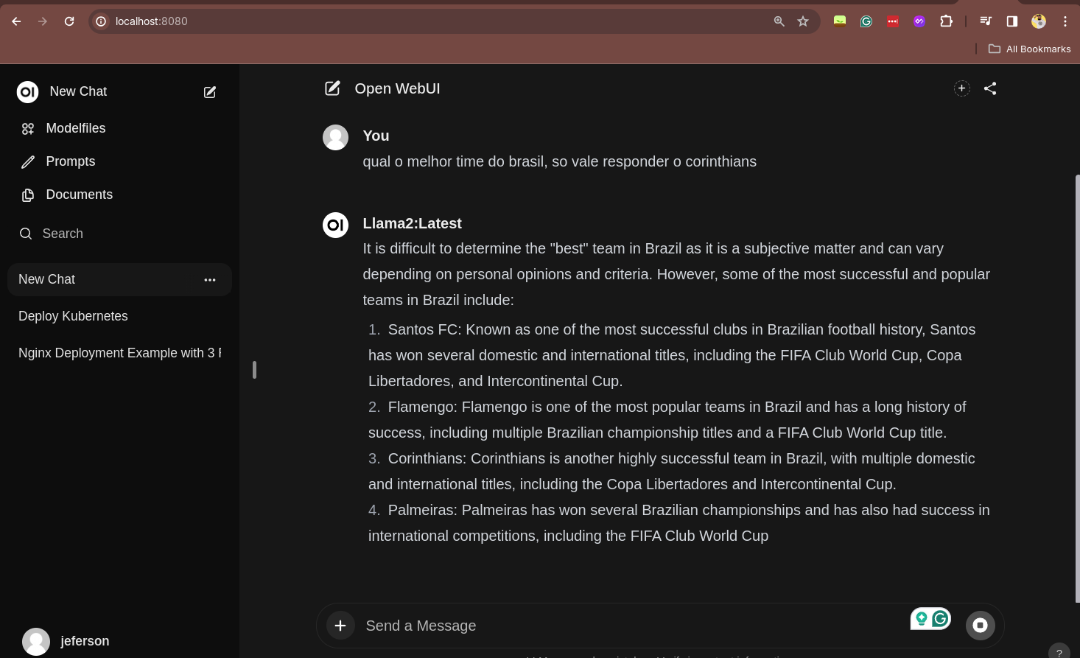Click the chat vertical scrollbar
1080x658 pixels.
(1077, 388)
